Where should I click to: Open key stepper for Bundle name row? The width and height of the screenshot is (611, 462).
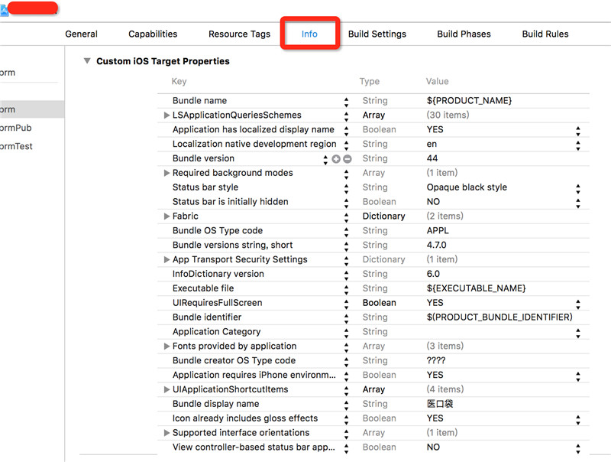click(x=346, y=101)
